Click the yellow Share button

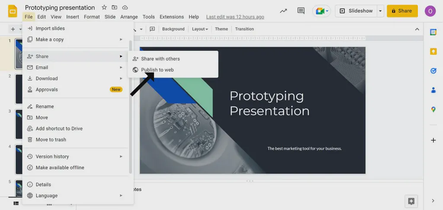point(402,11)
